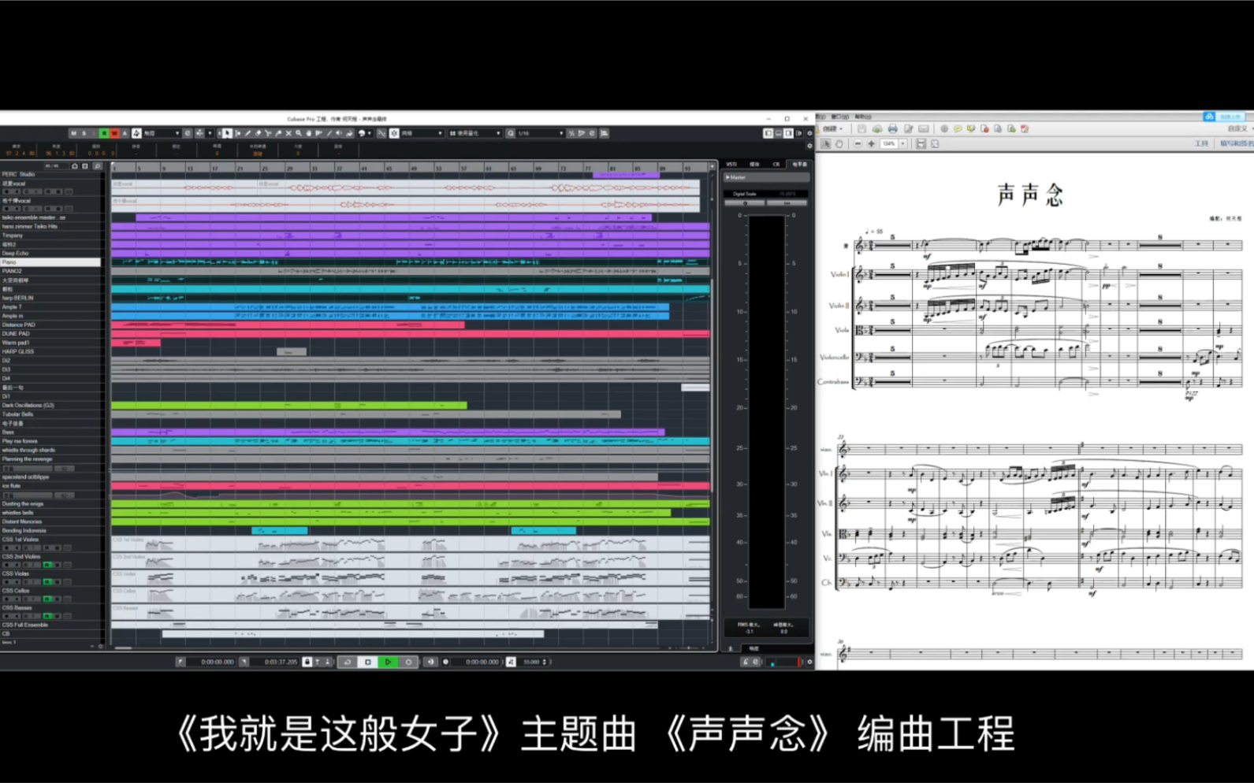This screenshot has height=783, width=1254.
Task: Click the Iterative Quantize Q icon
Action: tap(511, 133)
